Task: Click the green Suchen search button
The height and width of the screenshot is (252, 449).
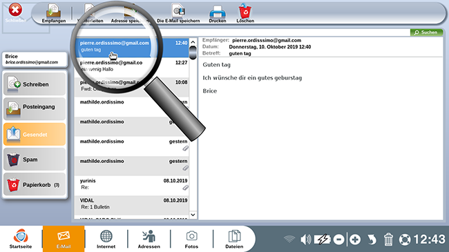Action: coord(426,32)
